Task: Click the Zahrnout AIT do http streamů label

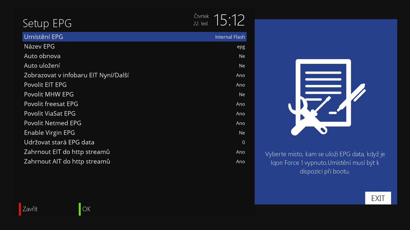Action: [x=67, y=161]
